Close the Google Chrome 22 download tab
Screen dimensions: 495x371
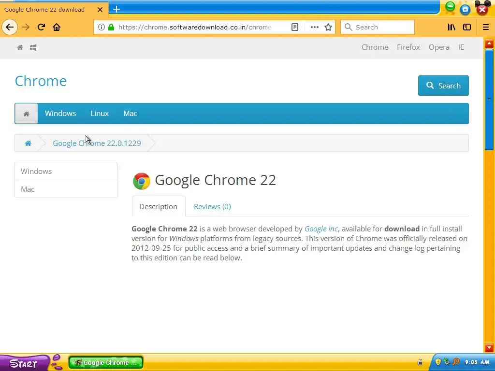100,10
